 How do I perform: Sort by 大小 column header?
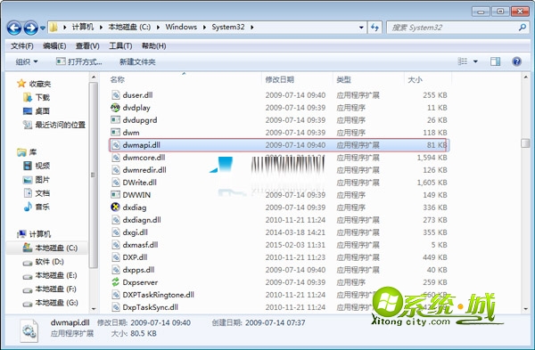(415, 79)
